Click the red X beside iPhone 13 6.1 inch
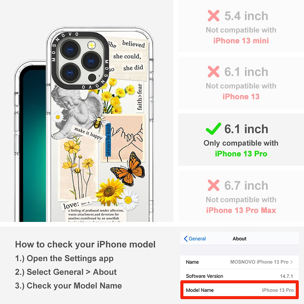Viewport: 304px width, 304px height. [213, 71]
